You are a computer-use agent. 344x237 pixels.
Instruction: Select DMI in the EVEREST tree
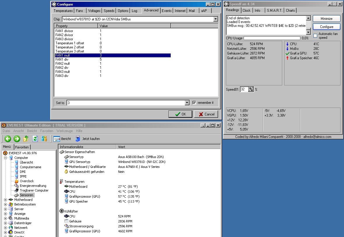point(23,172)
